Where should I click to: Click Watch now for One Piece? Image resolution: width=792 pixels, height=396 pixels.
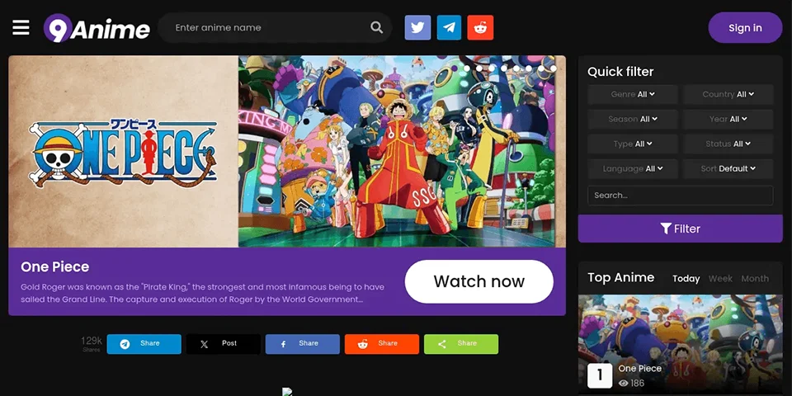tap(478, 281)
